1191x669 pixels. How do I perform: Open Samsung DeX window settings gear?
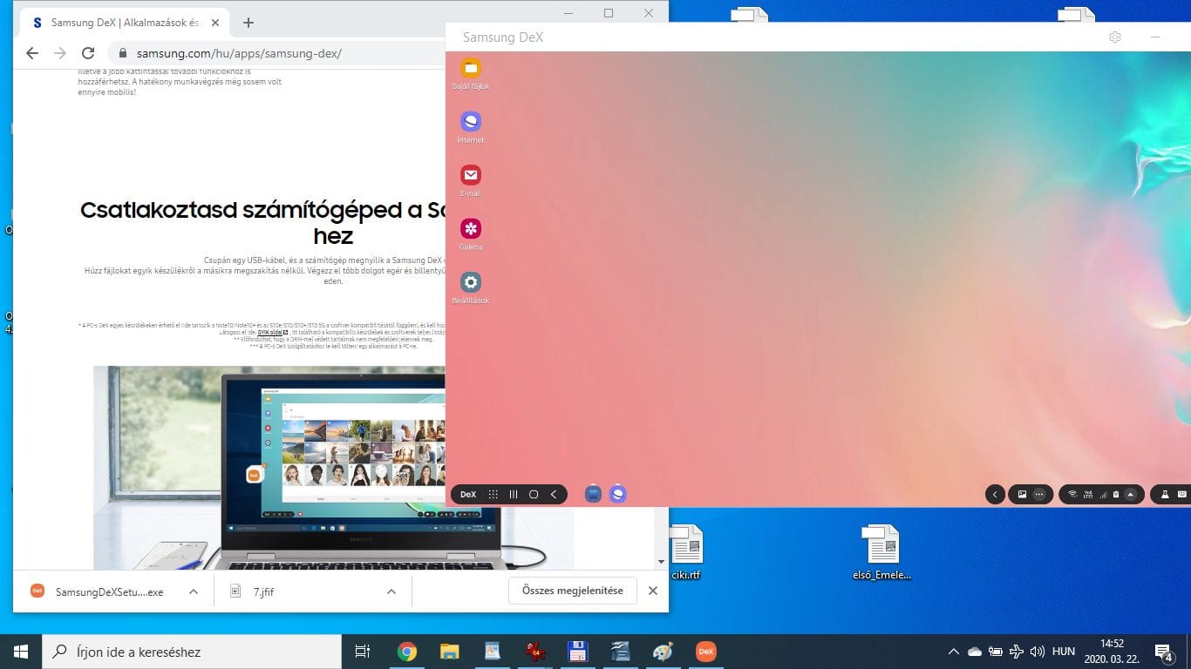click(1114, 37)
